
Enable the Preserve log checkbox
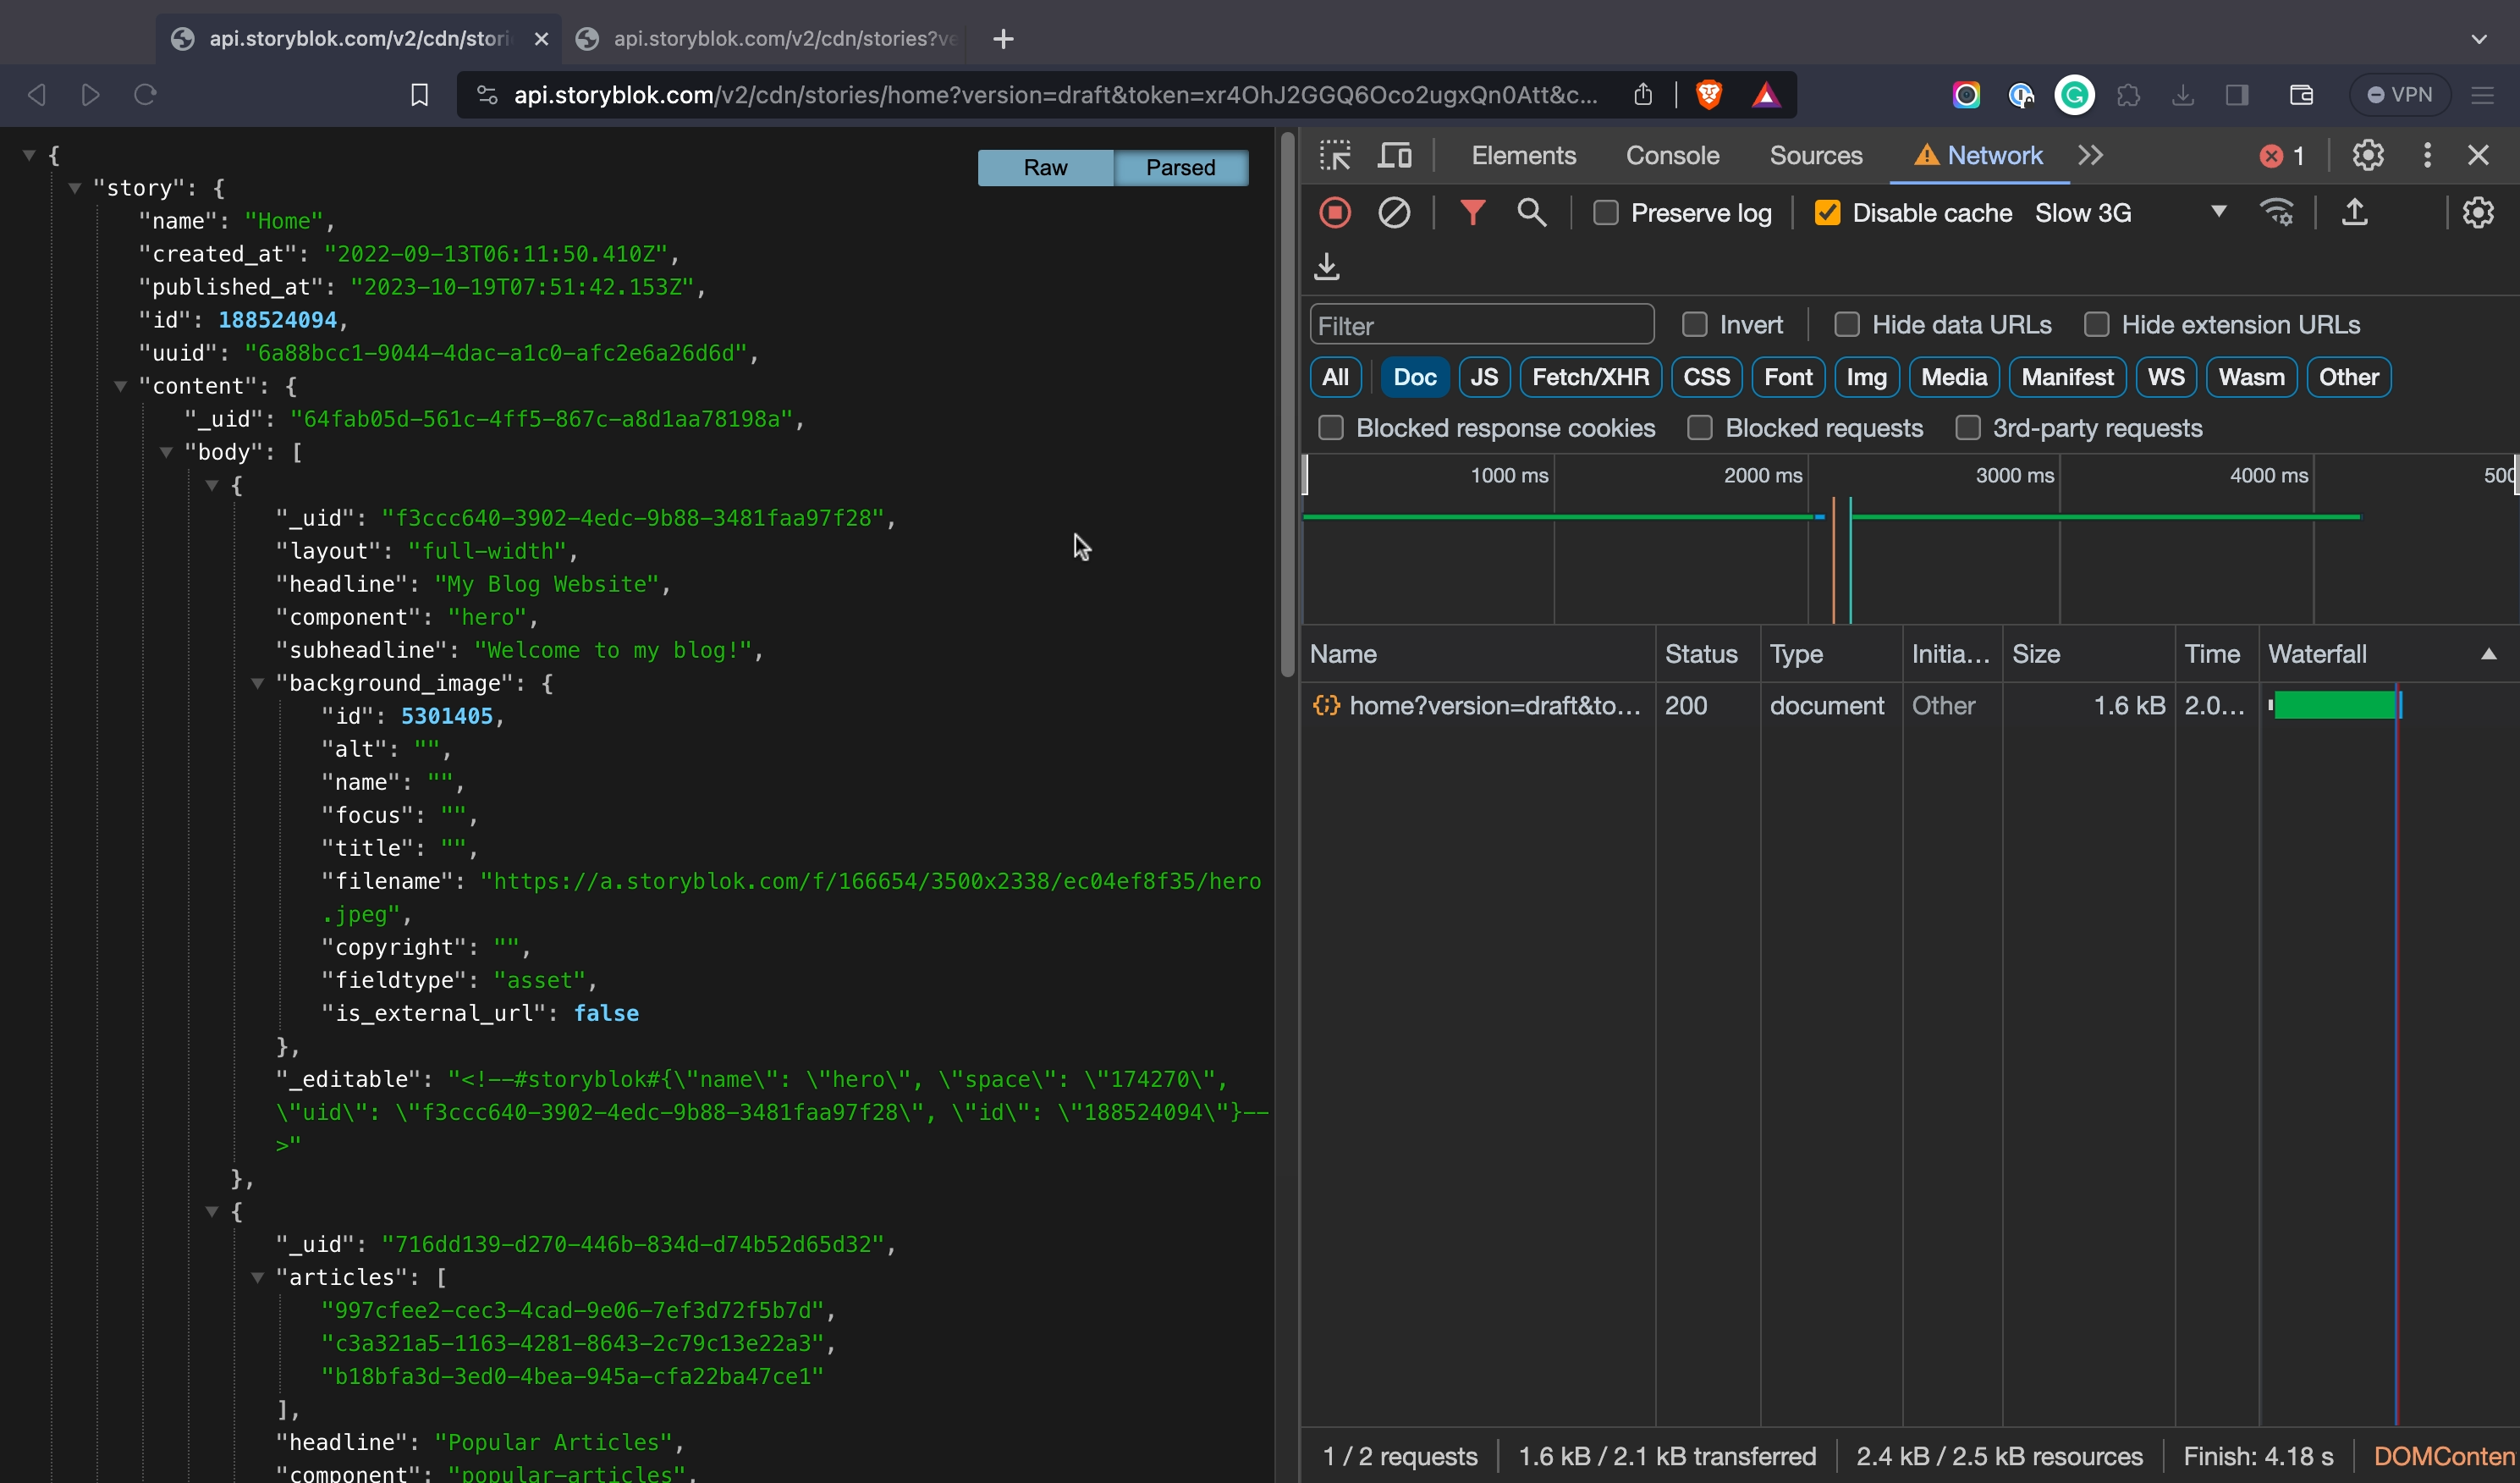(x=1606, y=213)
